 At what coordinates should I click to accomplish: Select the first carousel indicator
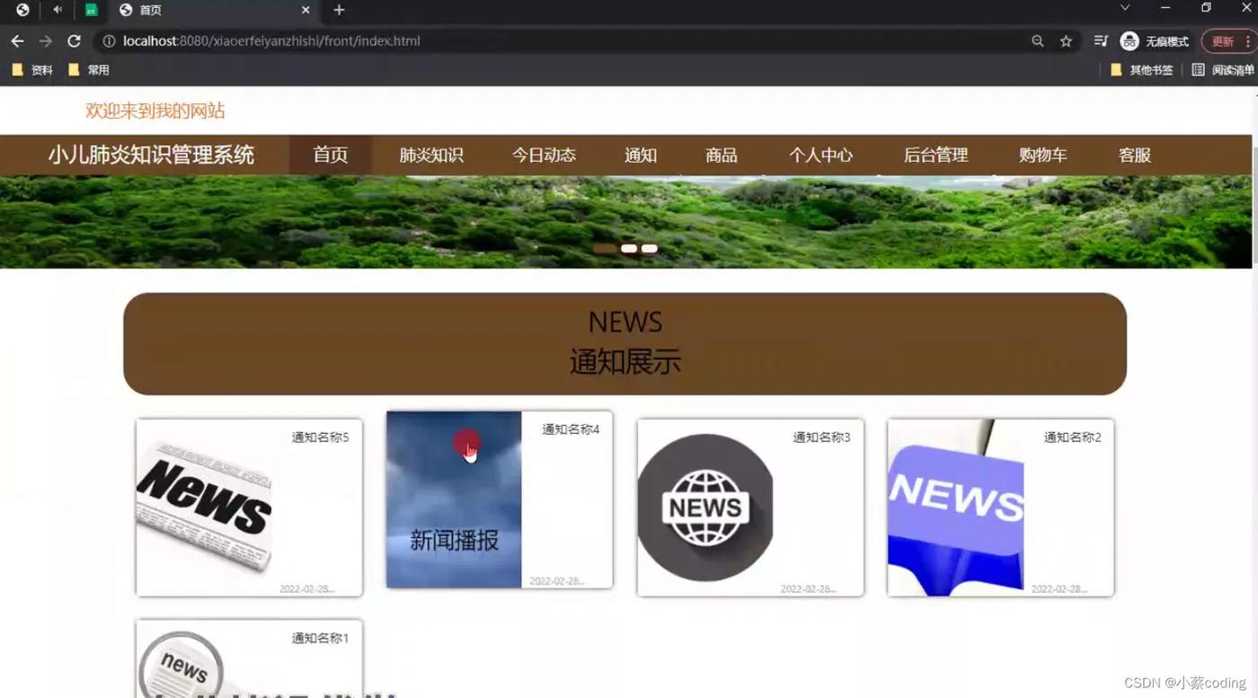(605, 249)
